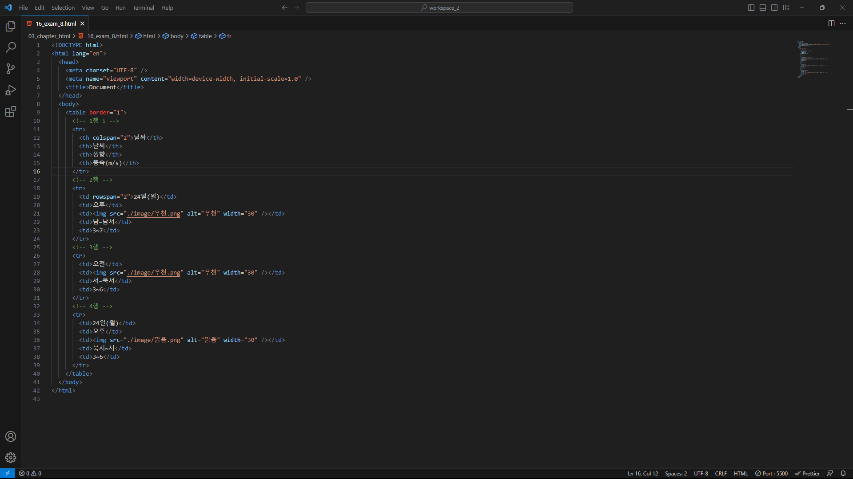Expand the 'body' breadcrumb dropdown
The image size is (853, 479).
[x=176, y=36]
